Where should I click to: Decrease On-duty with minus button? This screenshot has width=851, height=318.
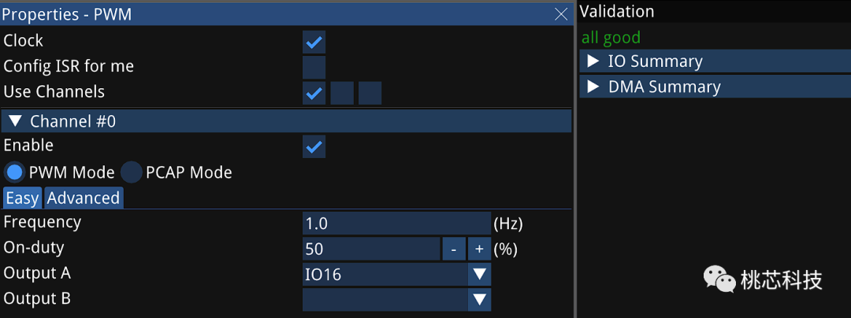coord(454,249)
